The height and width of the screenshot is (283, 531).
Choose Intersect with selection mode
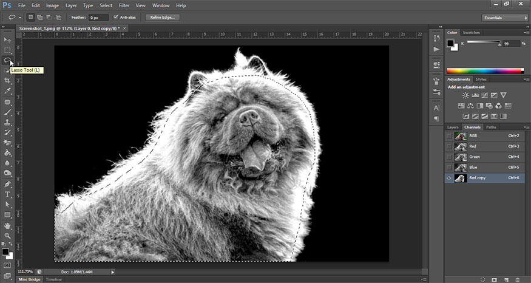coord(58,17)
